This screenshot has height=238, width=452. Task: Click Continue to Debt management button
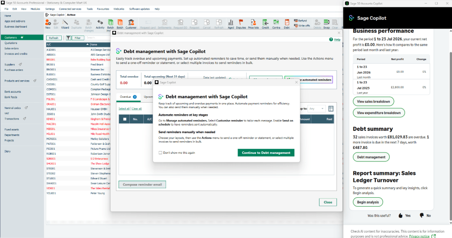click(266, 152)
